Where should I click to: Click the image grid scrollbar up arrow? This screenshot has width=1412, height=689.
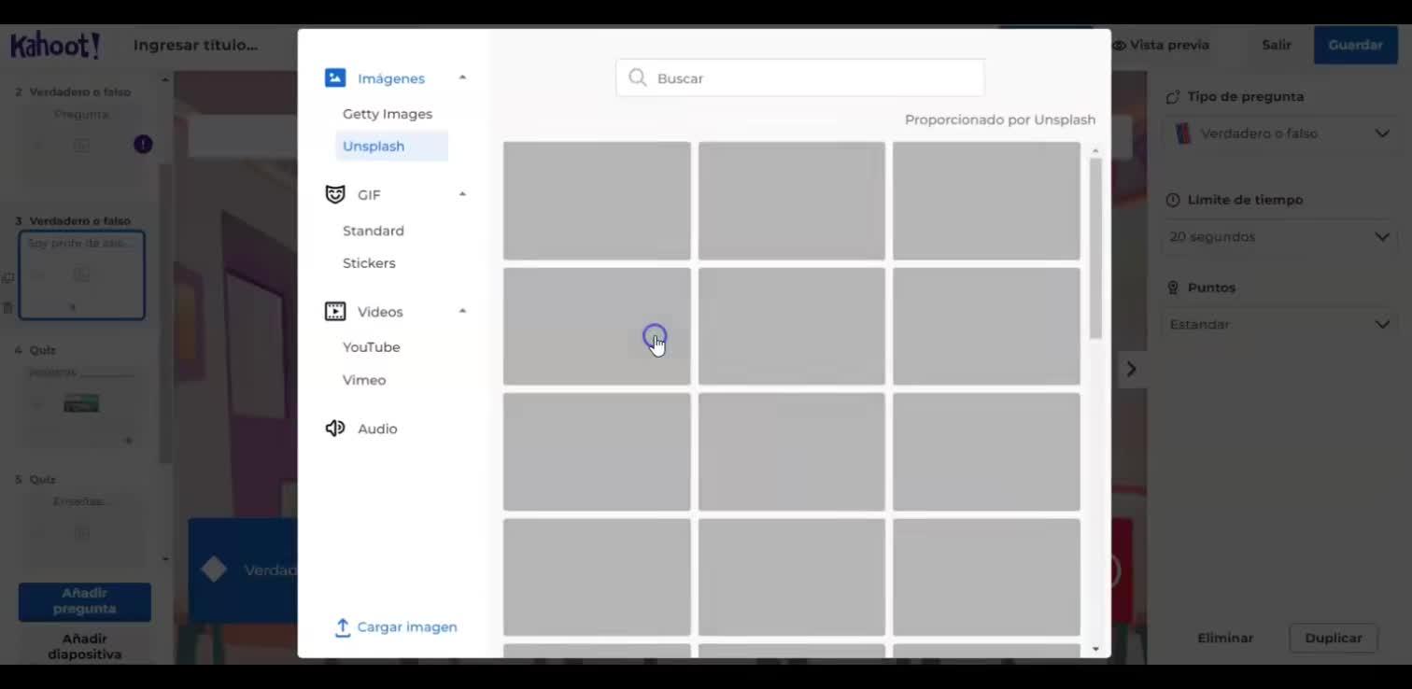click(1095, 150)
